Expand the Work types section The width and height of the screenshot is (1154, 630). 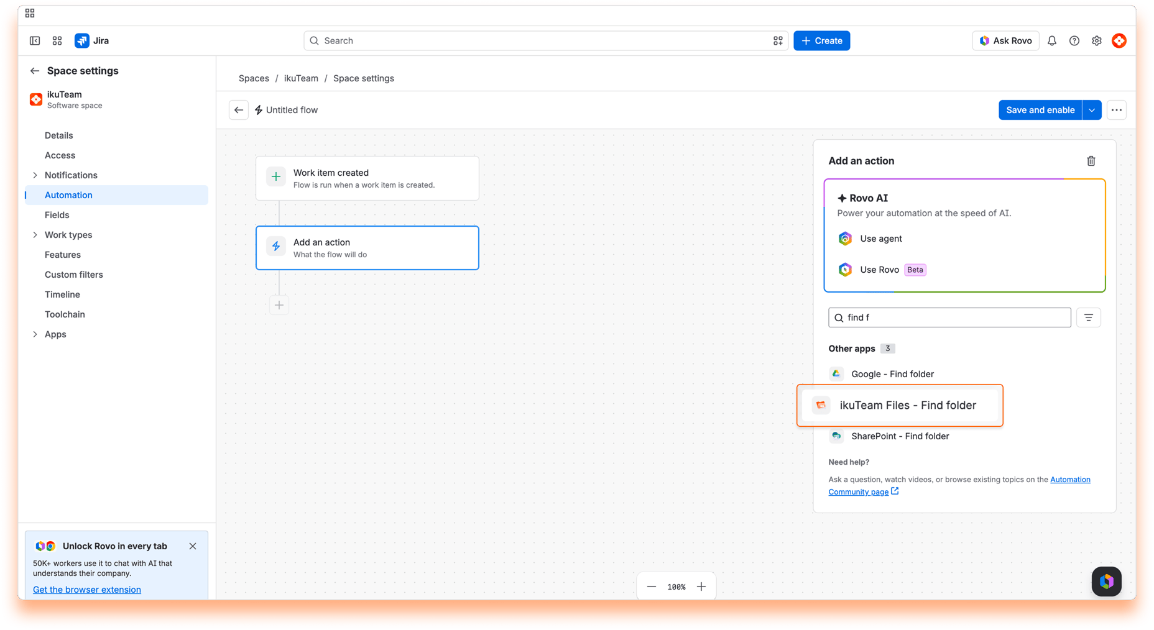(35, 235)
